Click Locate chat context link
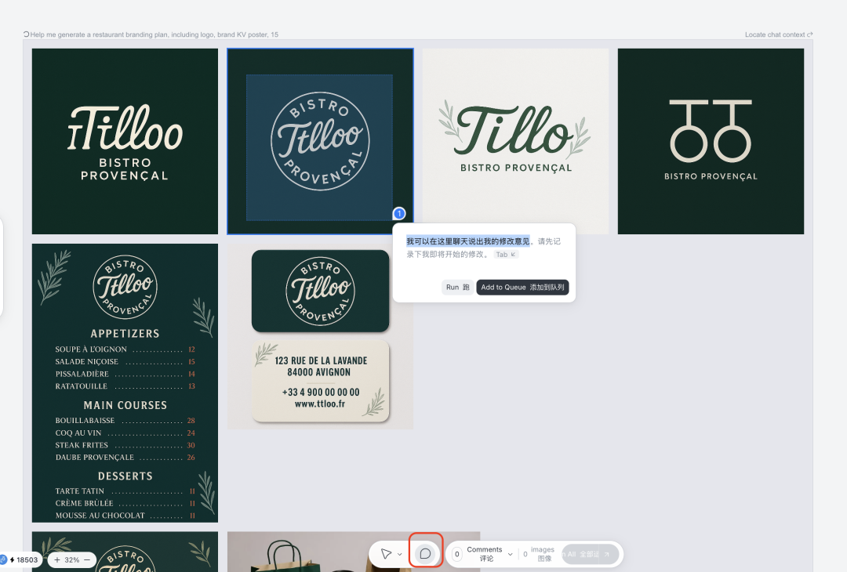 click(x=779, y=34)
